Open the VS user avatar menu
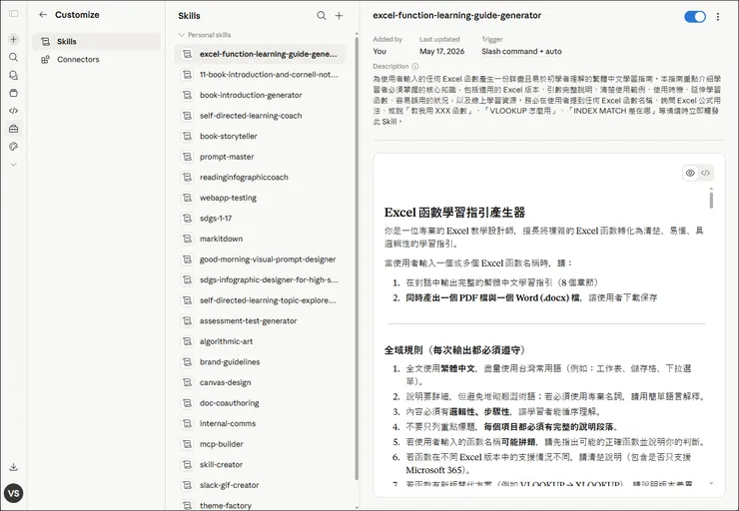Screen dimensions: 739x511 (14, 493)
